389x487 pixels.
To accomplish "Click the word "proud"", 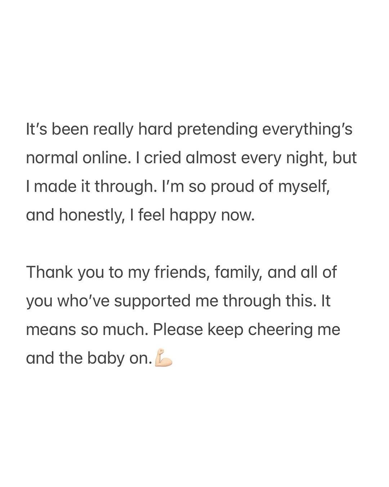I will click(232, 187).
